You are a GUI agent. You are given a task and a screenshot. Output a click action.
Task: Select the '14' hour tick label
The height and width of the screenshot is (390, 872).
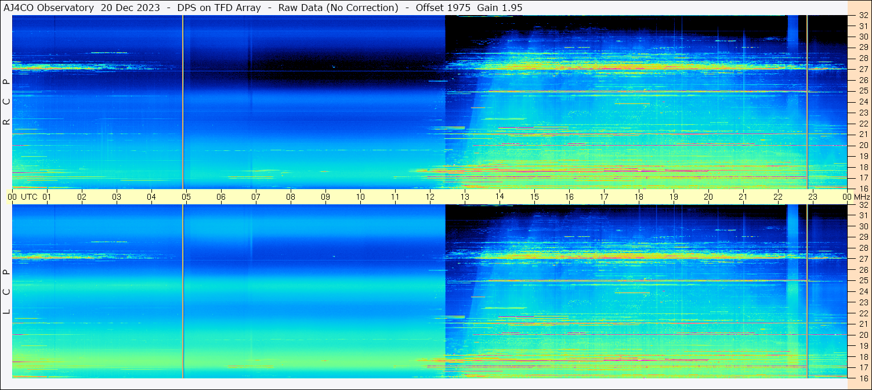coord(500,197)
